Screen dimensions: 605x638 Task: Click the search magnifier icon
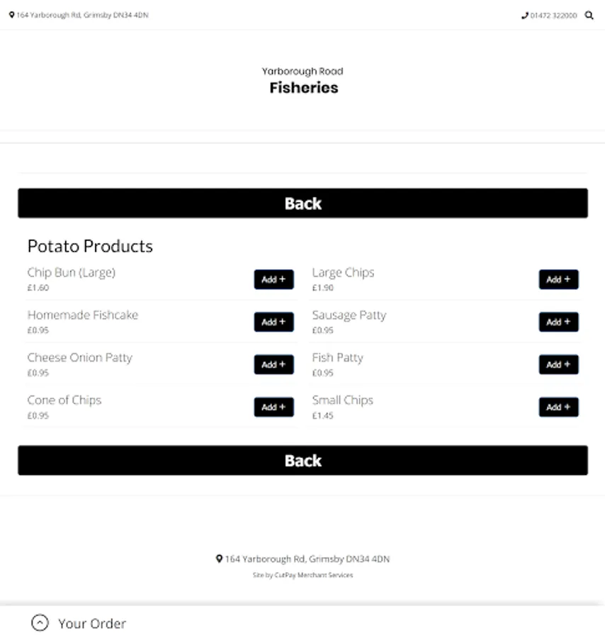pyautogui.click(x=589, y=15)
